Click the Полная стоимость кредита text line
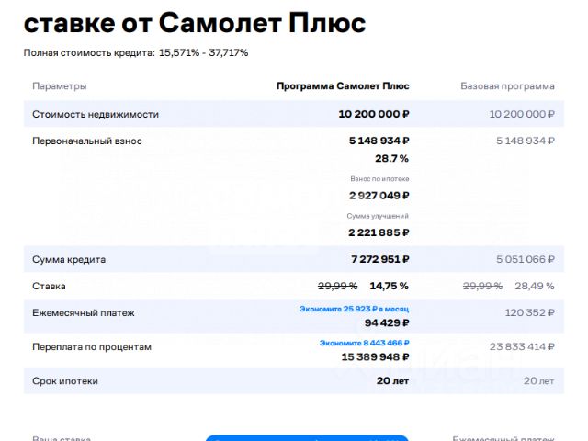This screenshot has width=588, height=441. (136, 53)
